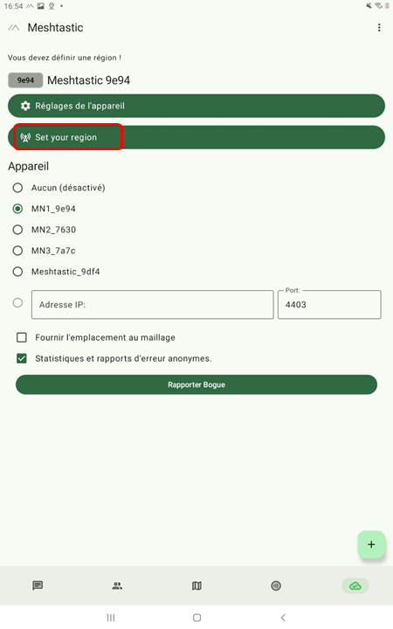The image size is (393, 629).
Task: Open Réglages de l'appareil
Action: coord(196,106)
